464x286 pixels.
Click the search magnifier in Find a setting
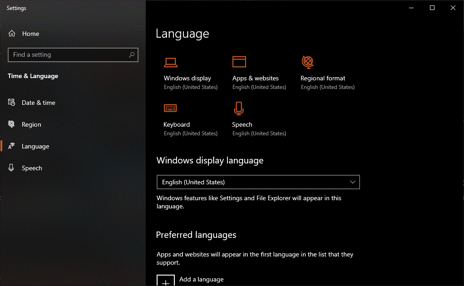point(131,54)
